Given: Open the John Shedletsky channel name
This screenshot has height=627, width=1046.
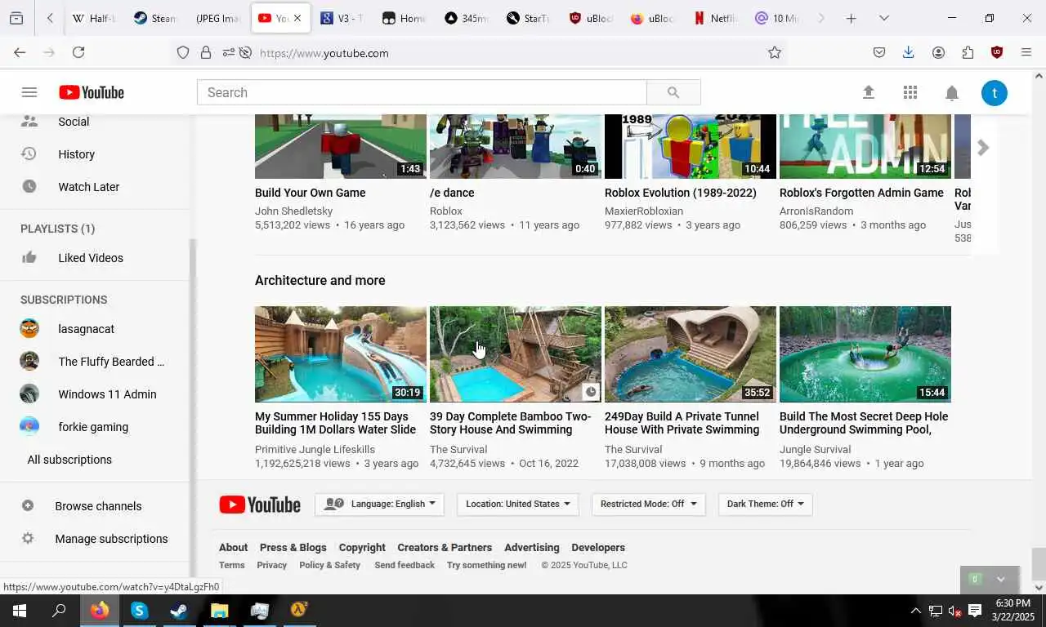Looking at the screenshot, I should pyautogui.click(x=293, y=211).
